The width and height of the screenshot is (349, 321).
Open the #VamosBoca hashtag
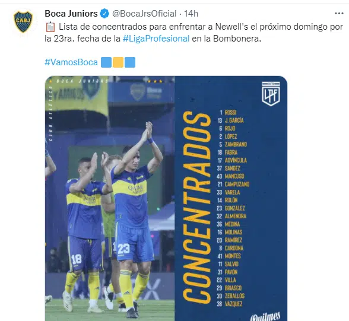coord(71,62)
